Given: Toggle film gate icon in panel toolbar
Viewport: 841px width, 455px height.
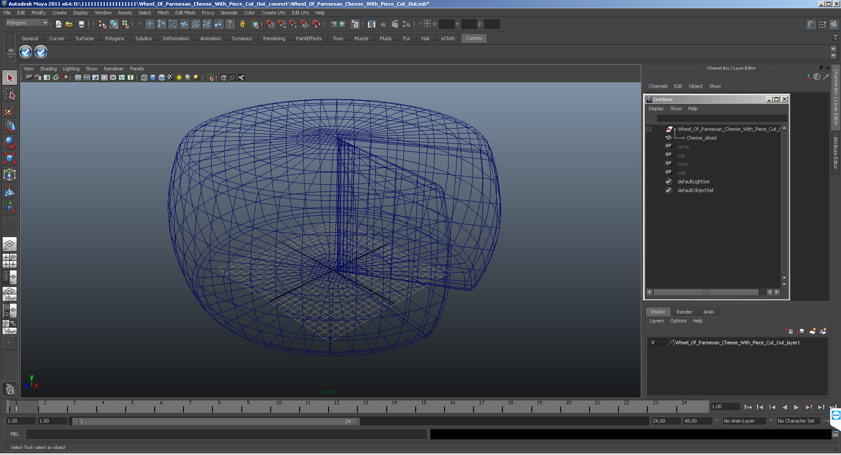Looking at the screenshot, I should click(x=86, y=77).
